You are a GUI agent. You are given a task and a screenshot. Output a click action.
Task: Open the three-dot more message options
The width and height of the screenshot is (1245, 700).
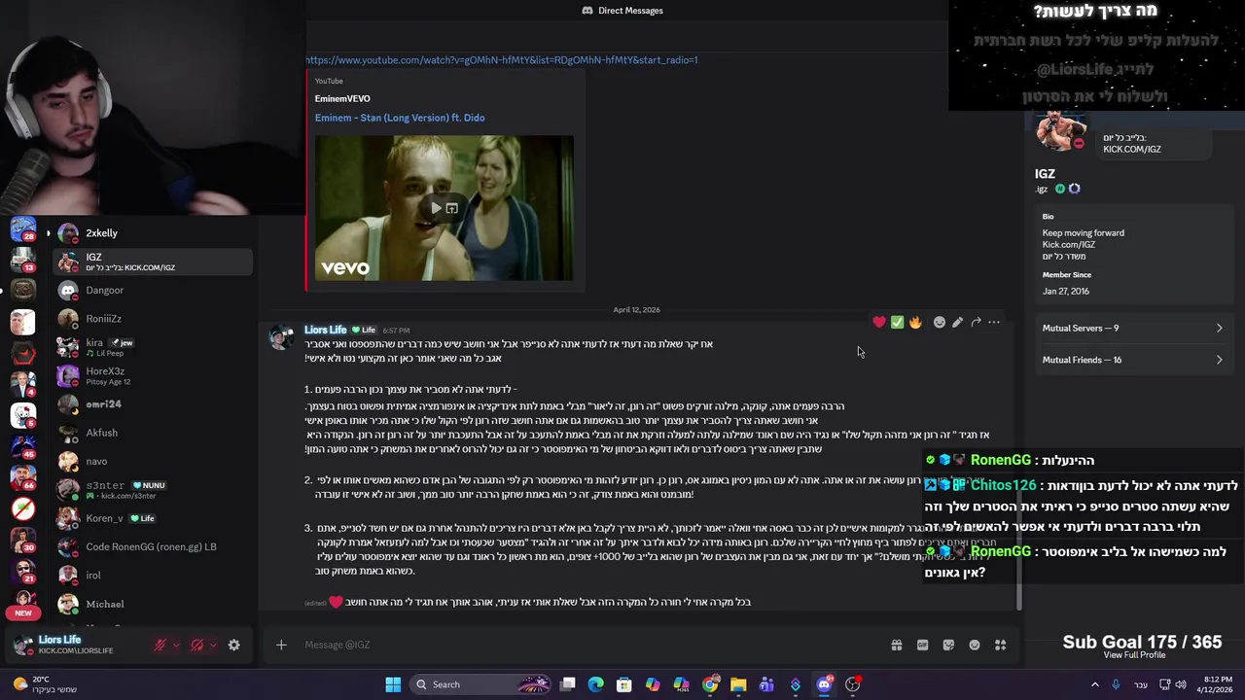point(994,322)
